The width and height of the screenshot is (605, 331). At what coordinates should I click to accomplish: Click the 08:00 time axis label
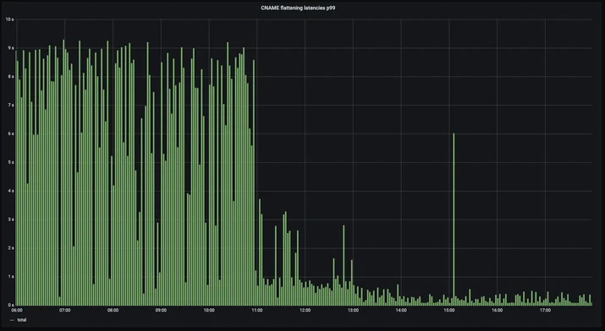coord(113,310)
